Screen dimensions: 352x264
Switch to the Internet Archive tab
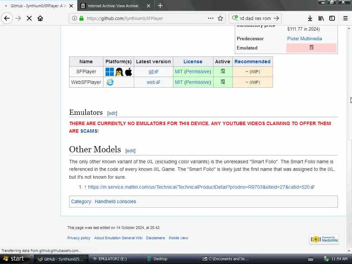113,6
